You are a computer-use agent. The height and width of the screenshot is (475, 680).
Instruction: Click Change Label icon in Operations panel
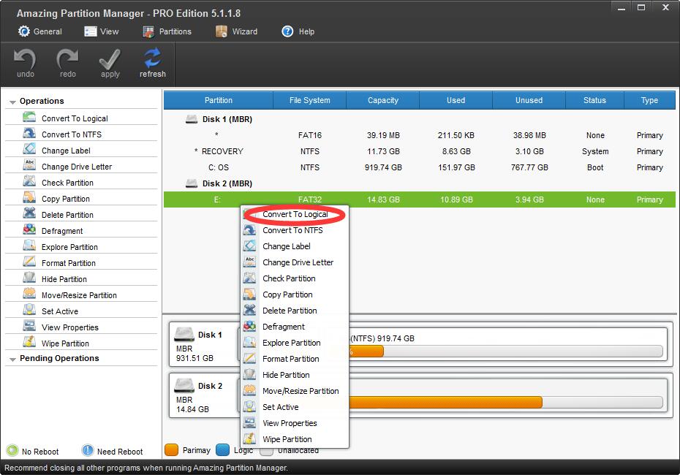(29, 149)
